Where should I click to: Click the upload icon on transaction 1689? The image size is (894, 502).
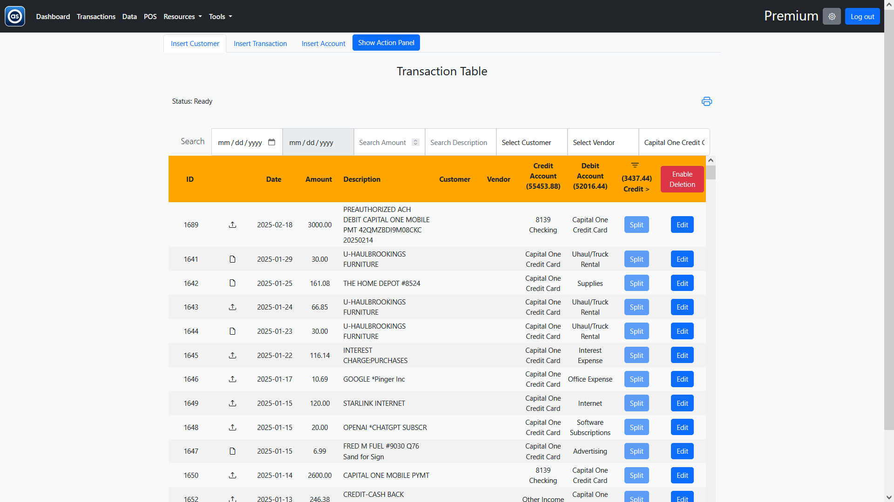coord(233,225)
